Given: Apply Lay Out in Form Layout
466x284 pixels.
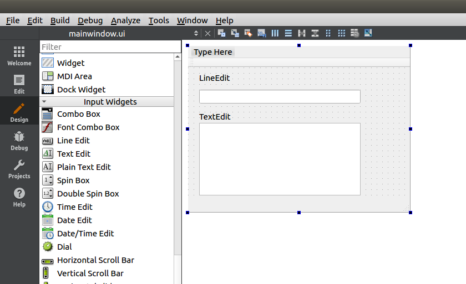Looking at the screenshot, I should 328,33.
